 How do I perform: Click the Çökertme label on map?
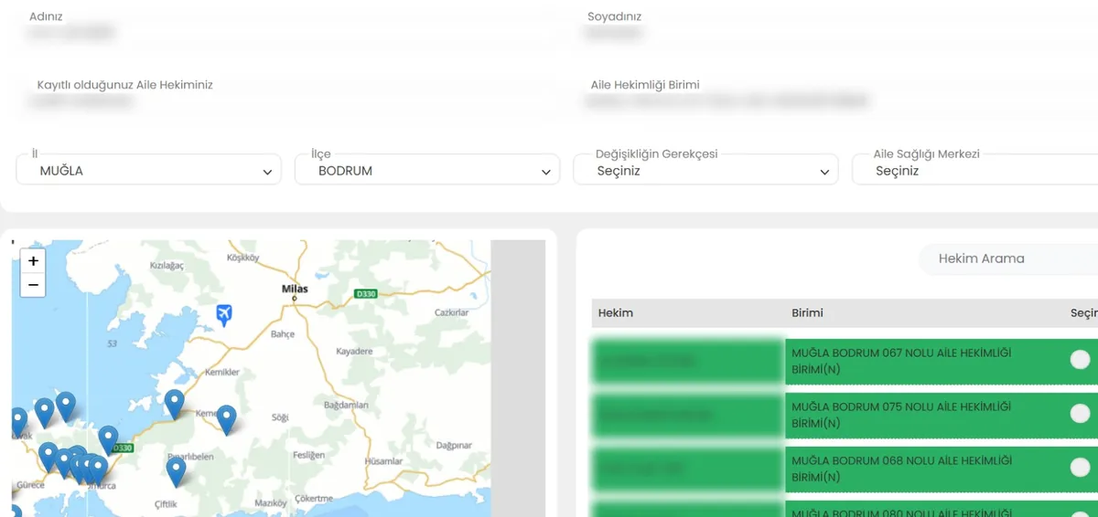315,499
